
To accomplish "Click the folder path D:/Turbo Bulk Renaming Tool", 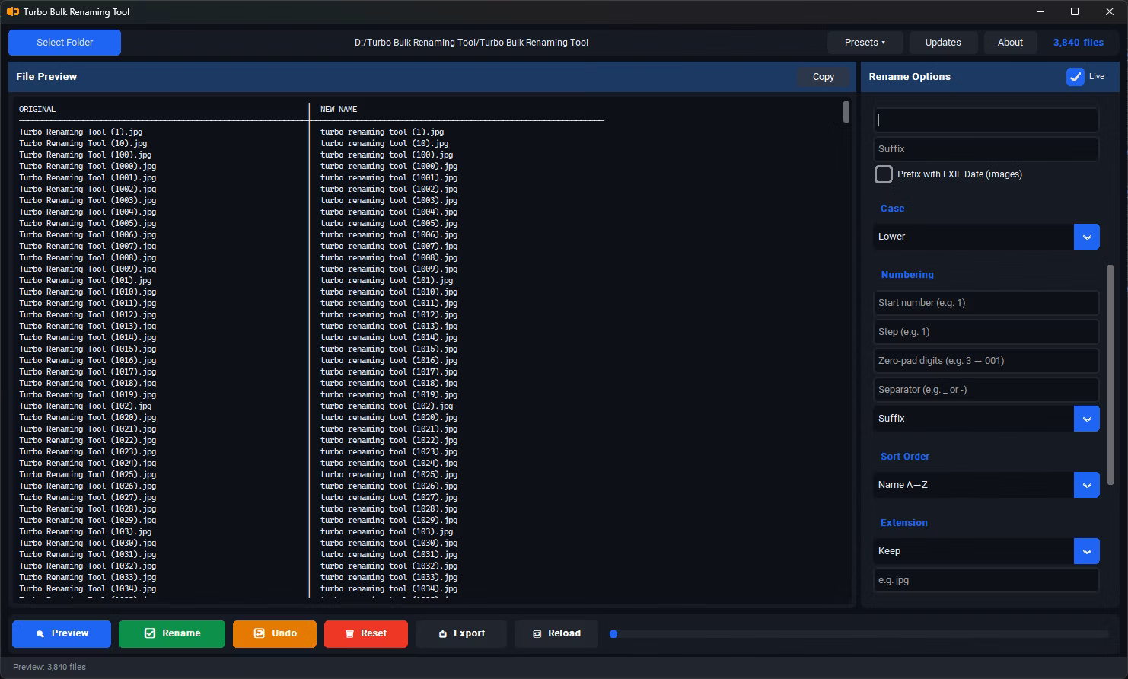I will pyautogui.click(x=471, y=43).
